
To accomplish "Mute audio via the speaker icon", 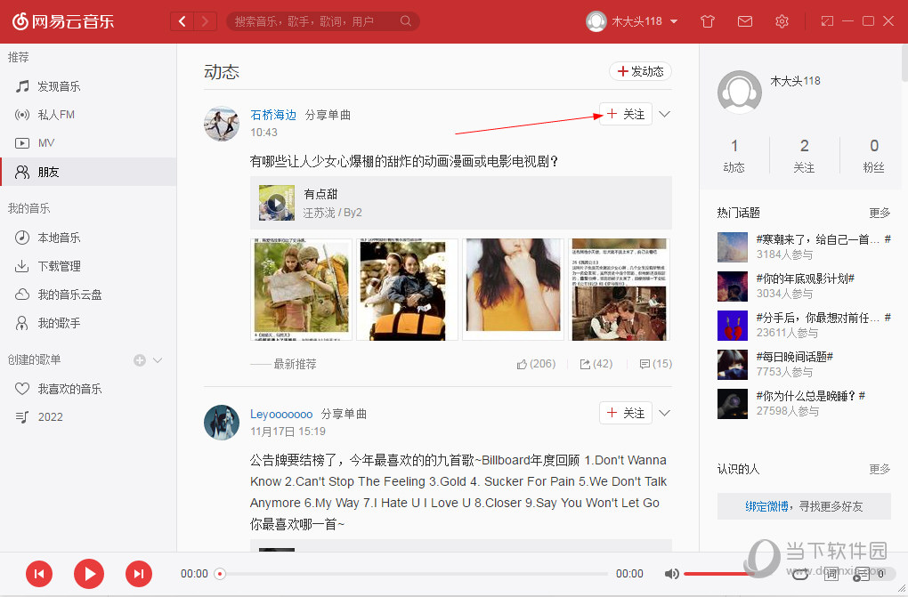I will pos(672,574).
